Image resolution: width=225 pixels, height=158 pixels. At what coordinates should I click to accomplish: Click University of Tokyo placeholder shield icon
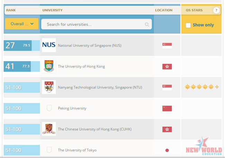pyautogui.click(x=49, y=150)
